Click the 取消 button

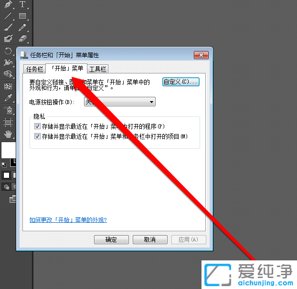point(150,239)
